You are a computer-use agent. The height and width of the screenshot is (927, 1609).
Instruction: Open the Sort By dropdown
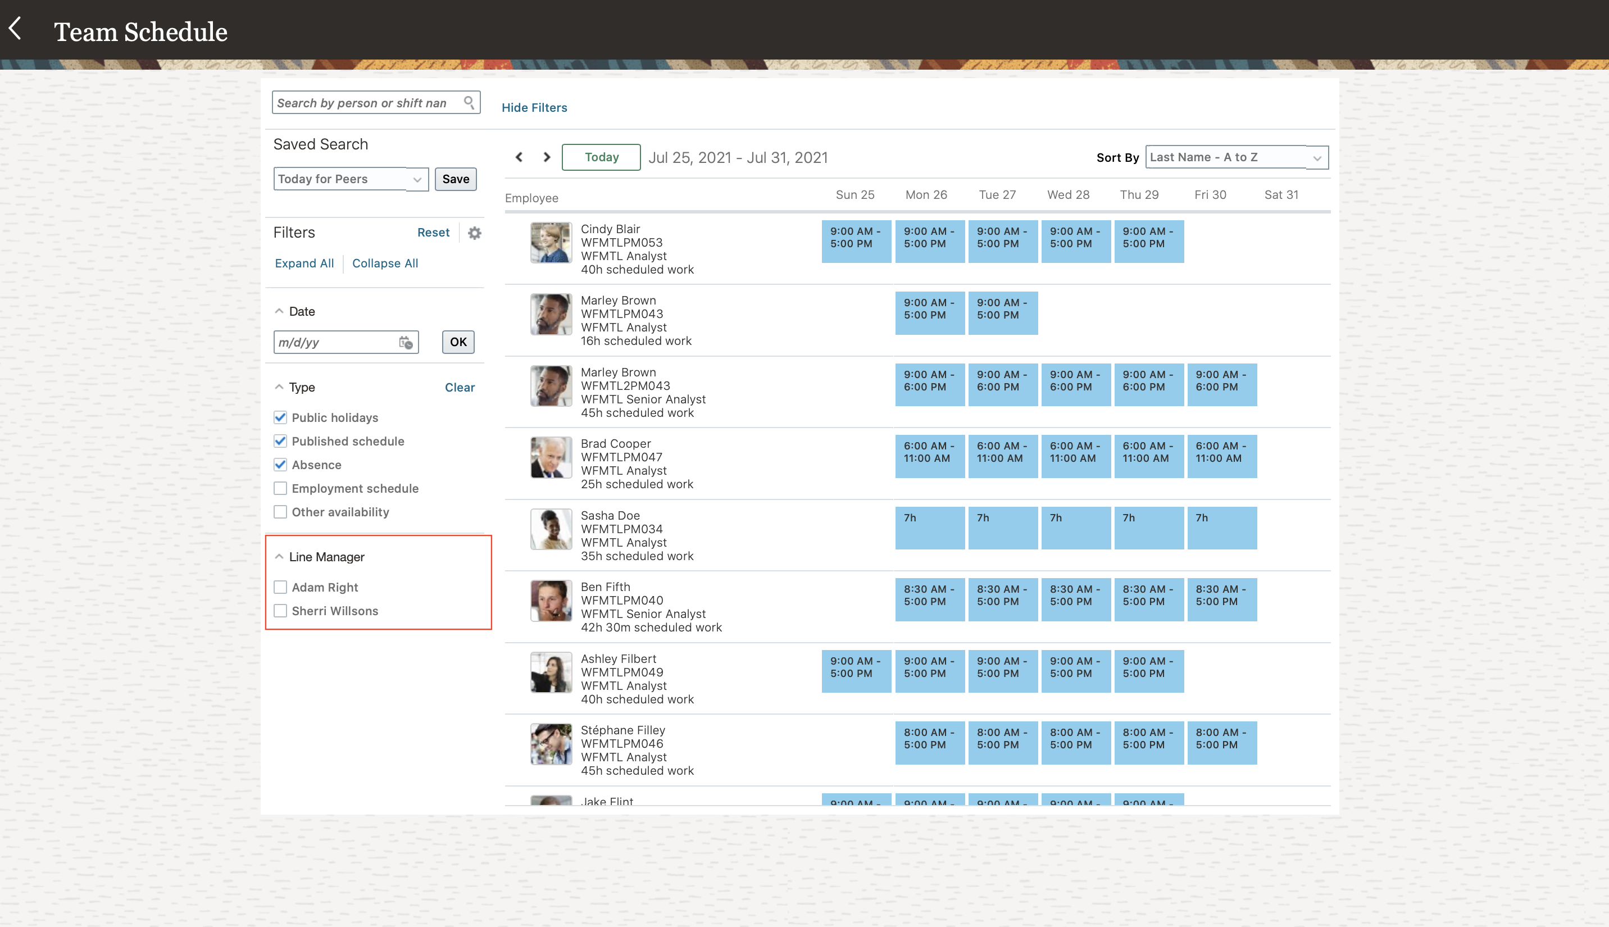(x=1235, y=157)
